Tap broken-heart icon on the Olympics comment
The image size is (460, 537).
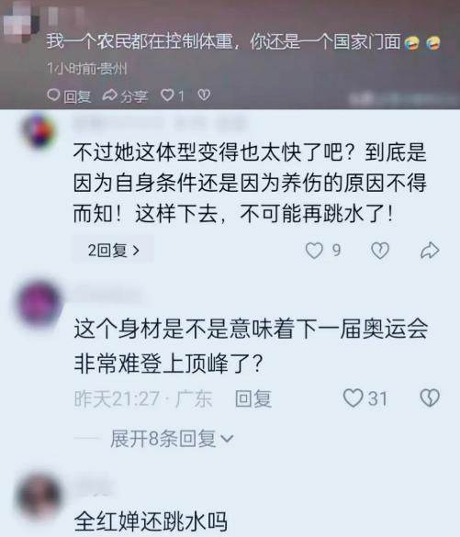click(430, 398)
